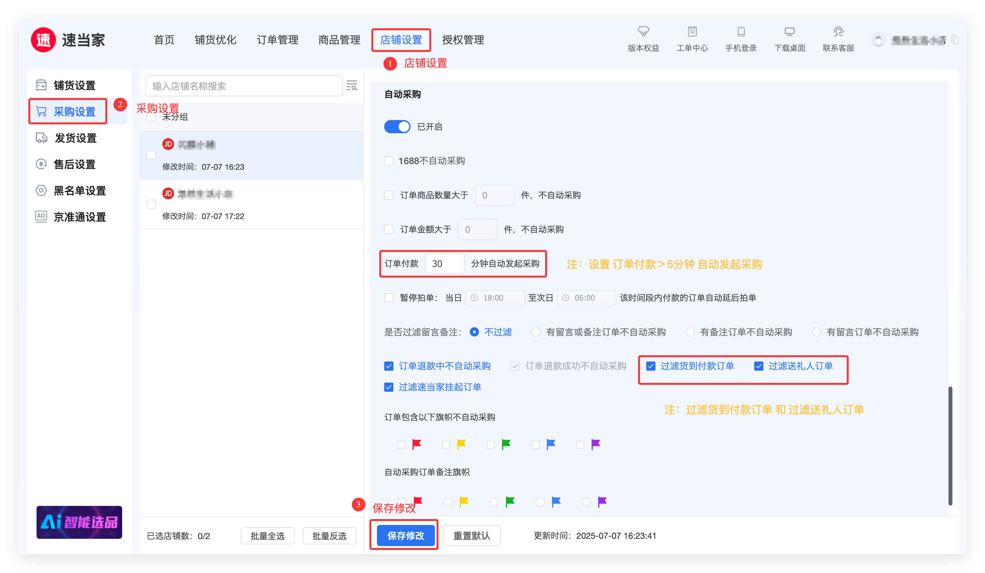The image size is (985, 573).
Task: Open the 至次日 06:00 time picker
Action: coord(586,298)
